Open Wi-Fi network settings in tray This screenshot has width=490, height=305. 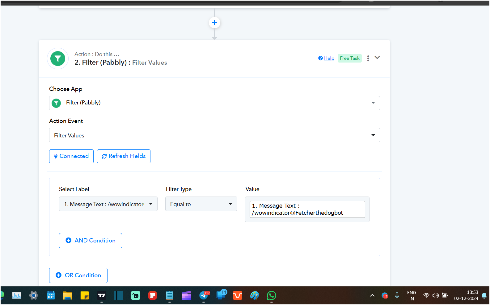point(426,296)
